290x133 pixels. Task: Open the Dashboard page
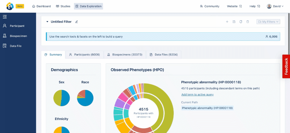(x=41, y=6)
